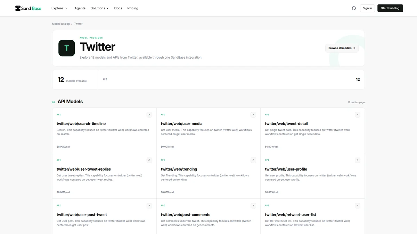This screenshot has height=234, width=417.
Task: Click the $0.0010/call price on user-tweet-replies
Action: coord(63,192)
